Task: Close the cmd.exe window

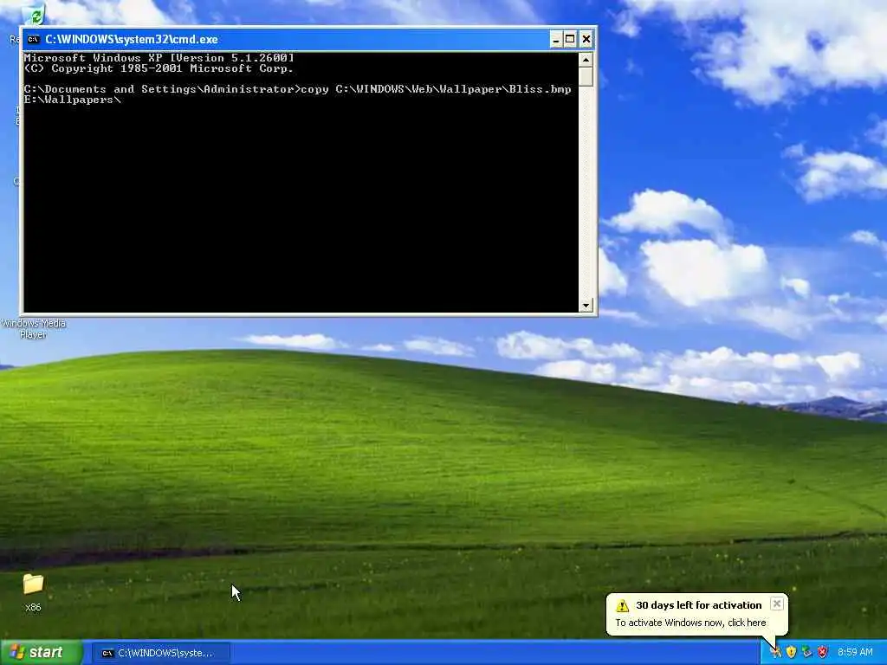Action: click(586, 40)
